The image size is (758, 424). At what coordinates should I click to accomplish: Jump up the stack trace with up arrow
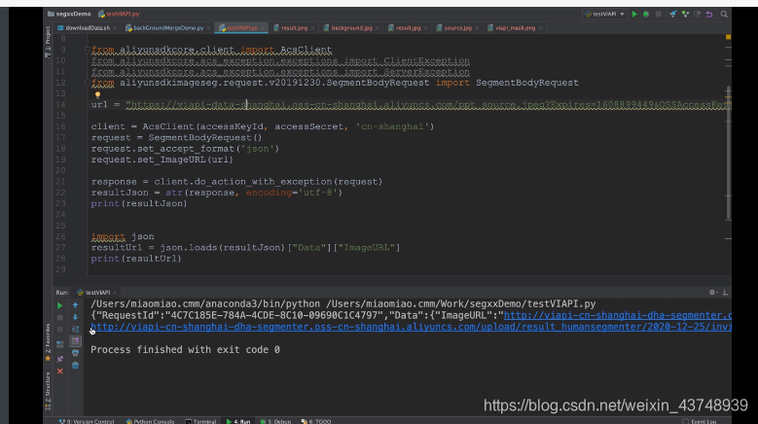[x=76, y=305]
